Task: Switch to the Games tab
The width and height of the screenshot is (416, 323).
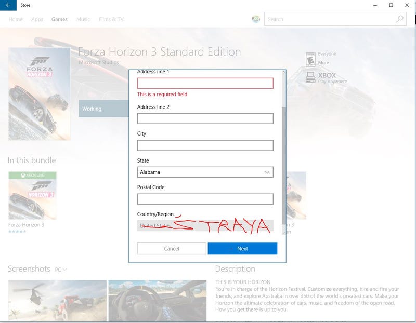Action: (x=59, y=19)
